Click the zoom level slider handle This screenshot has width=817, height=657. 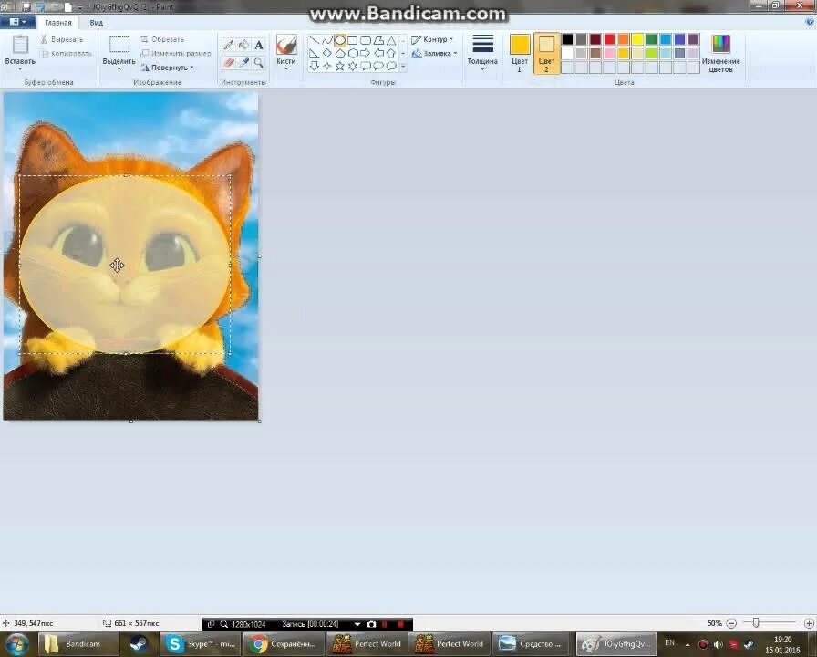(x=756, y=622)
